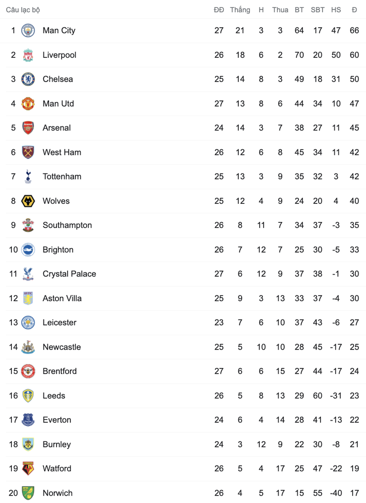Viewport: 366px width, 503px height.
Task: Click the Arsenal cannon crest
Action: (x=28, y=128)
